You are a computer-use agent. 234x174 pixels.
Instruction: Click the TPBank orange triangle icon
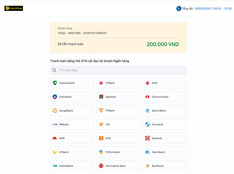pos(101,111)
